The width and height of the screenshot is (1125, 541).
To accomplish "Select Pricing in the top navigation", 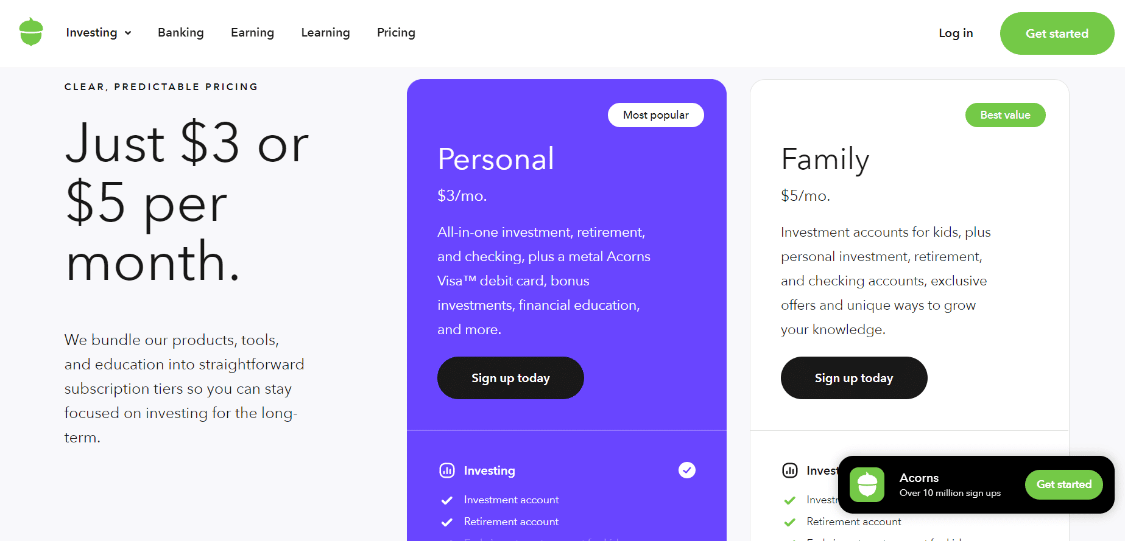I will [x=396, y=32].
